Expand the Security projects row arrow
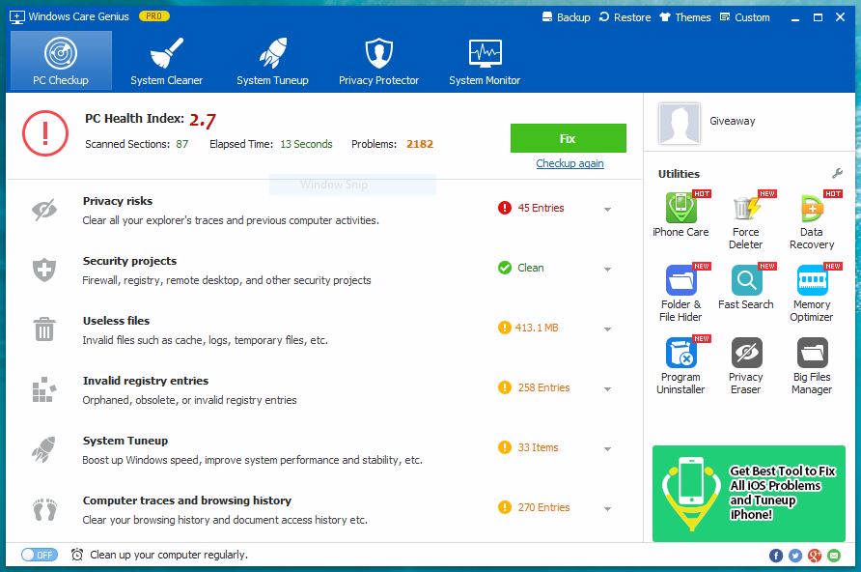The width and height of the screenshot is (861, 572). click(x=608, y=270)
